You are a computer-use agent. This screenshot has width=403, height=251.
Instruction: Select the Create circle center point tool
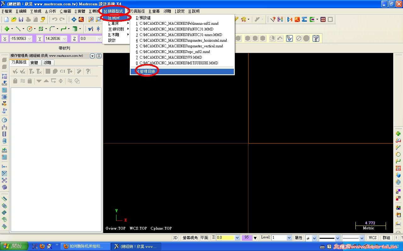click(x=30, y=29)
